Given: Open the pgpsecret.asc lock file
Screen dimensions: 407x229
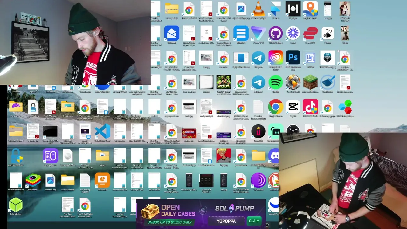Looking at the screenshot, I should pos(33,107).
